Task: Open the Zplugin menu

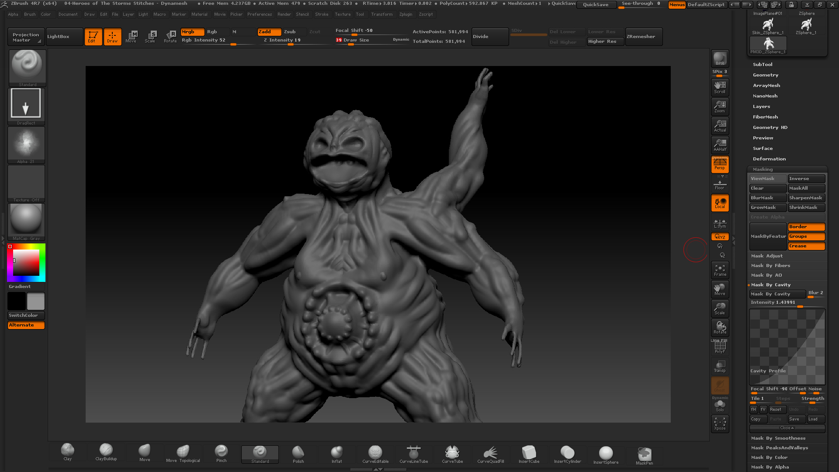Action: (406, 14)
